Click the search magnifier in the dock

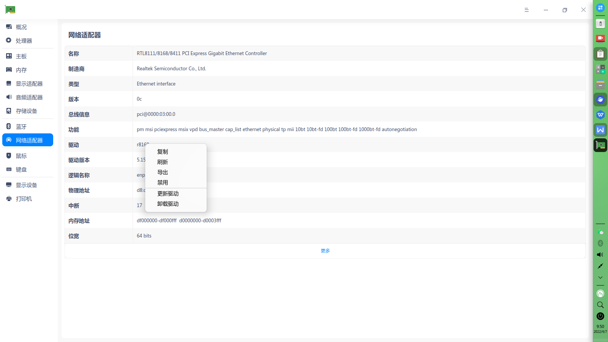tap(600, 305)
